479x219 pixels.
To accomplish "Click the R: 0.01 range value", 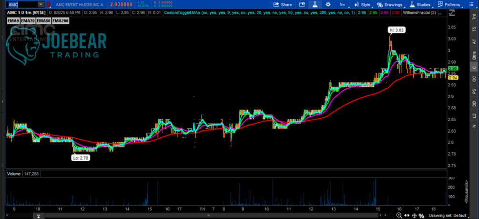I will (x=154, y=13).
